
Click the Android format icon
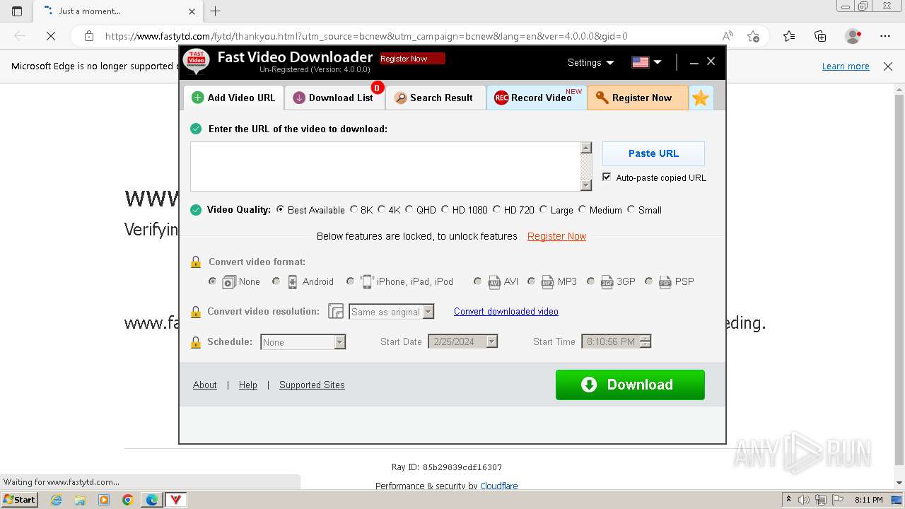coord(292,282)
